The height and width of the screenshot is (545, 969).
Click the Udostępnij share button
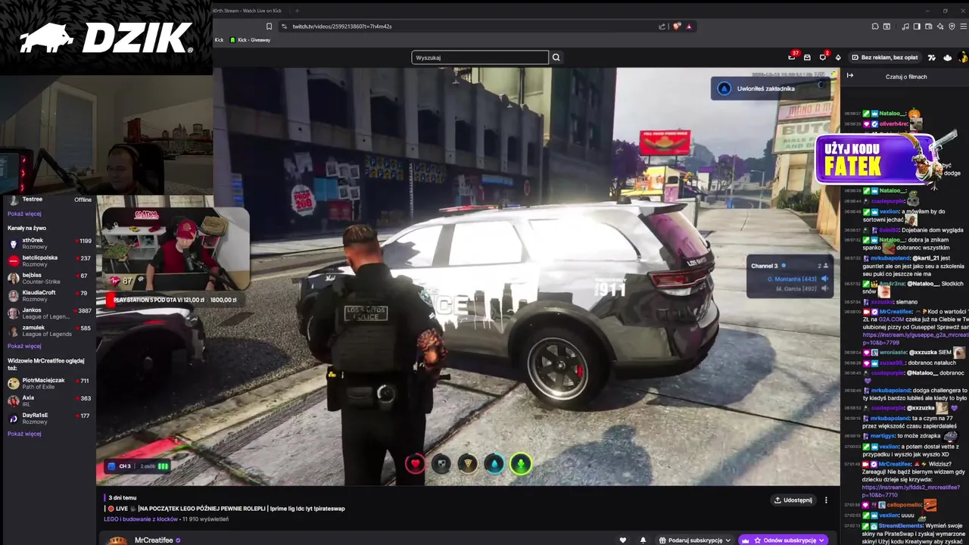click(793, 500)
